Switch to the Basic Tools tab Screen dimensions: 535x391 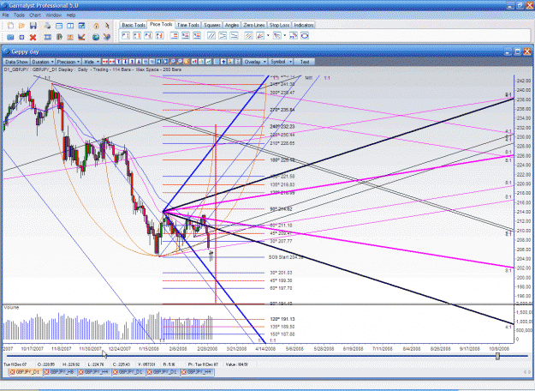pyautogui.click(x=134, y=25)
